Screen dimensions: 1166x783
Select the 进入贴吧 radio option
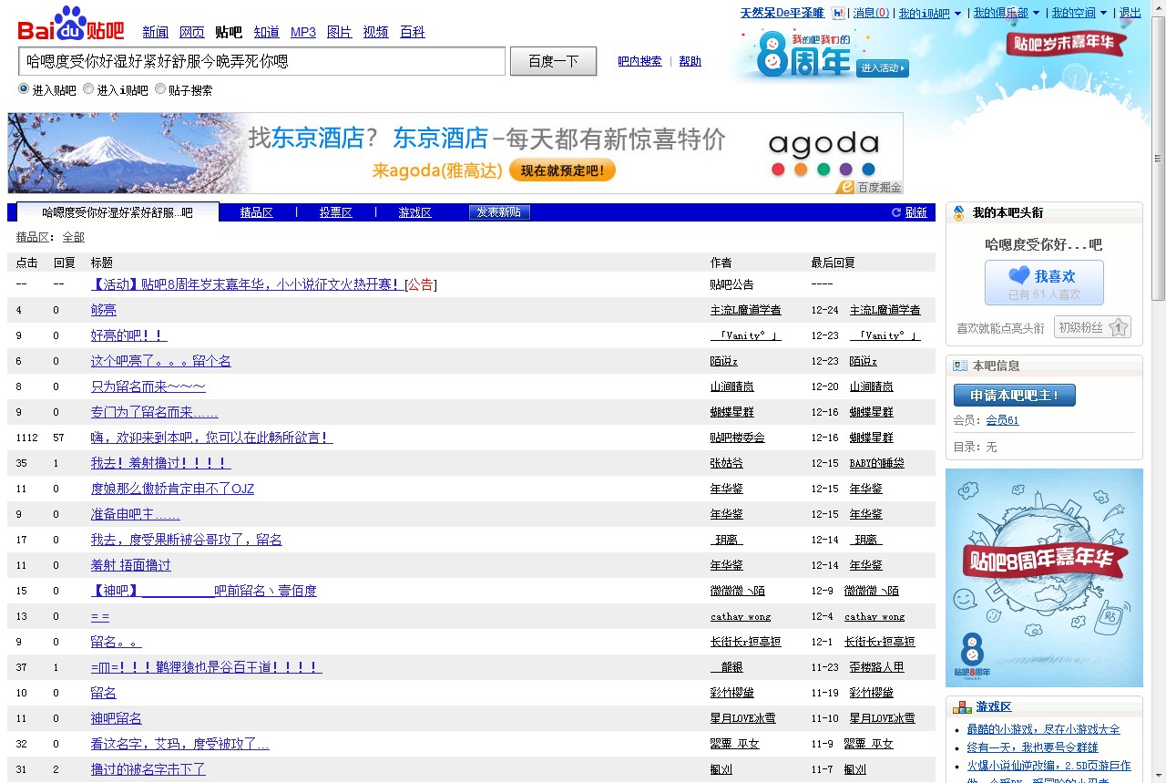[24, 89]
